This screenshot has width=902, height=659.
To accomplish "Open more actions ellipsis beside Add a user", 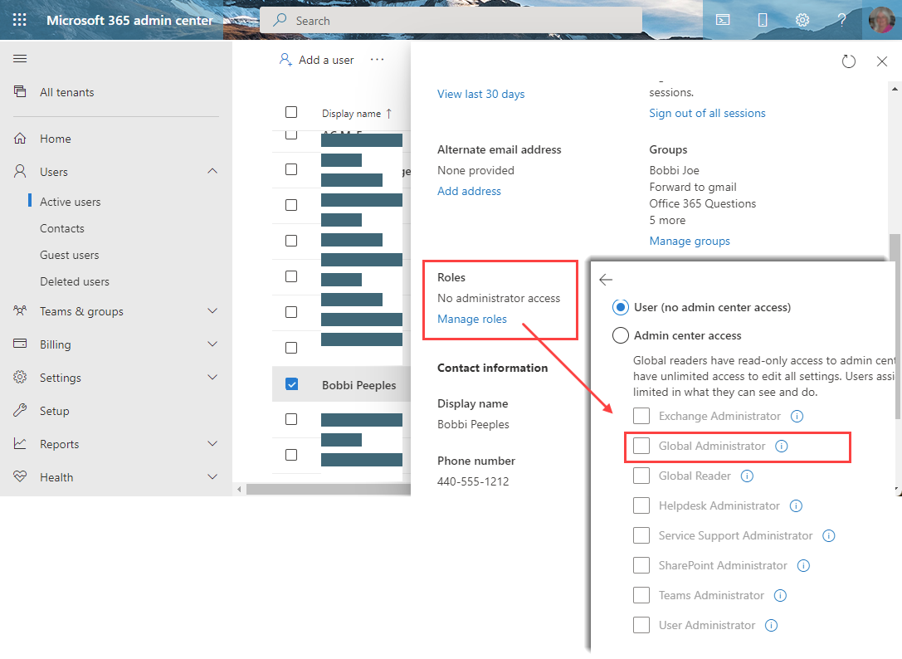I will [x=377, y=59].
